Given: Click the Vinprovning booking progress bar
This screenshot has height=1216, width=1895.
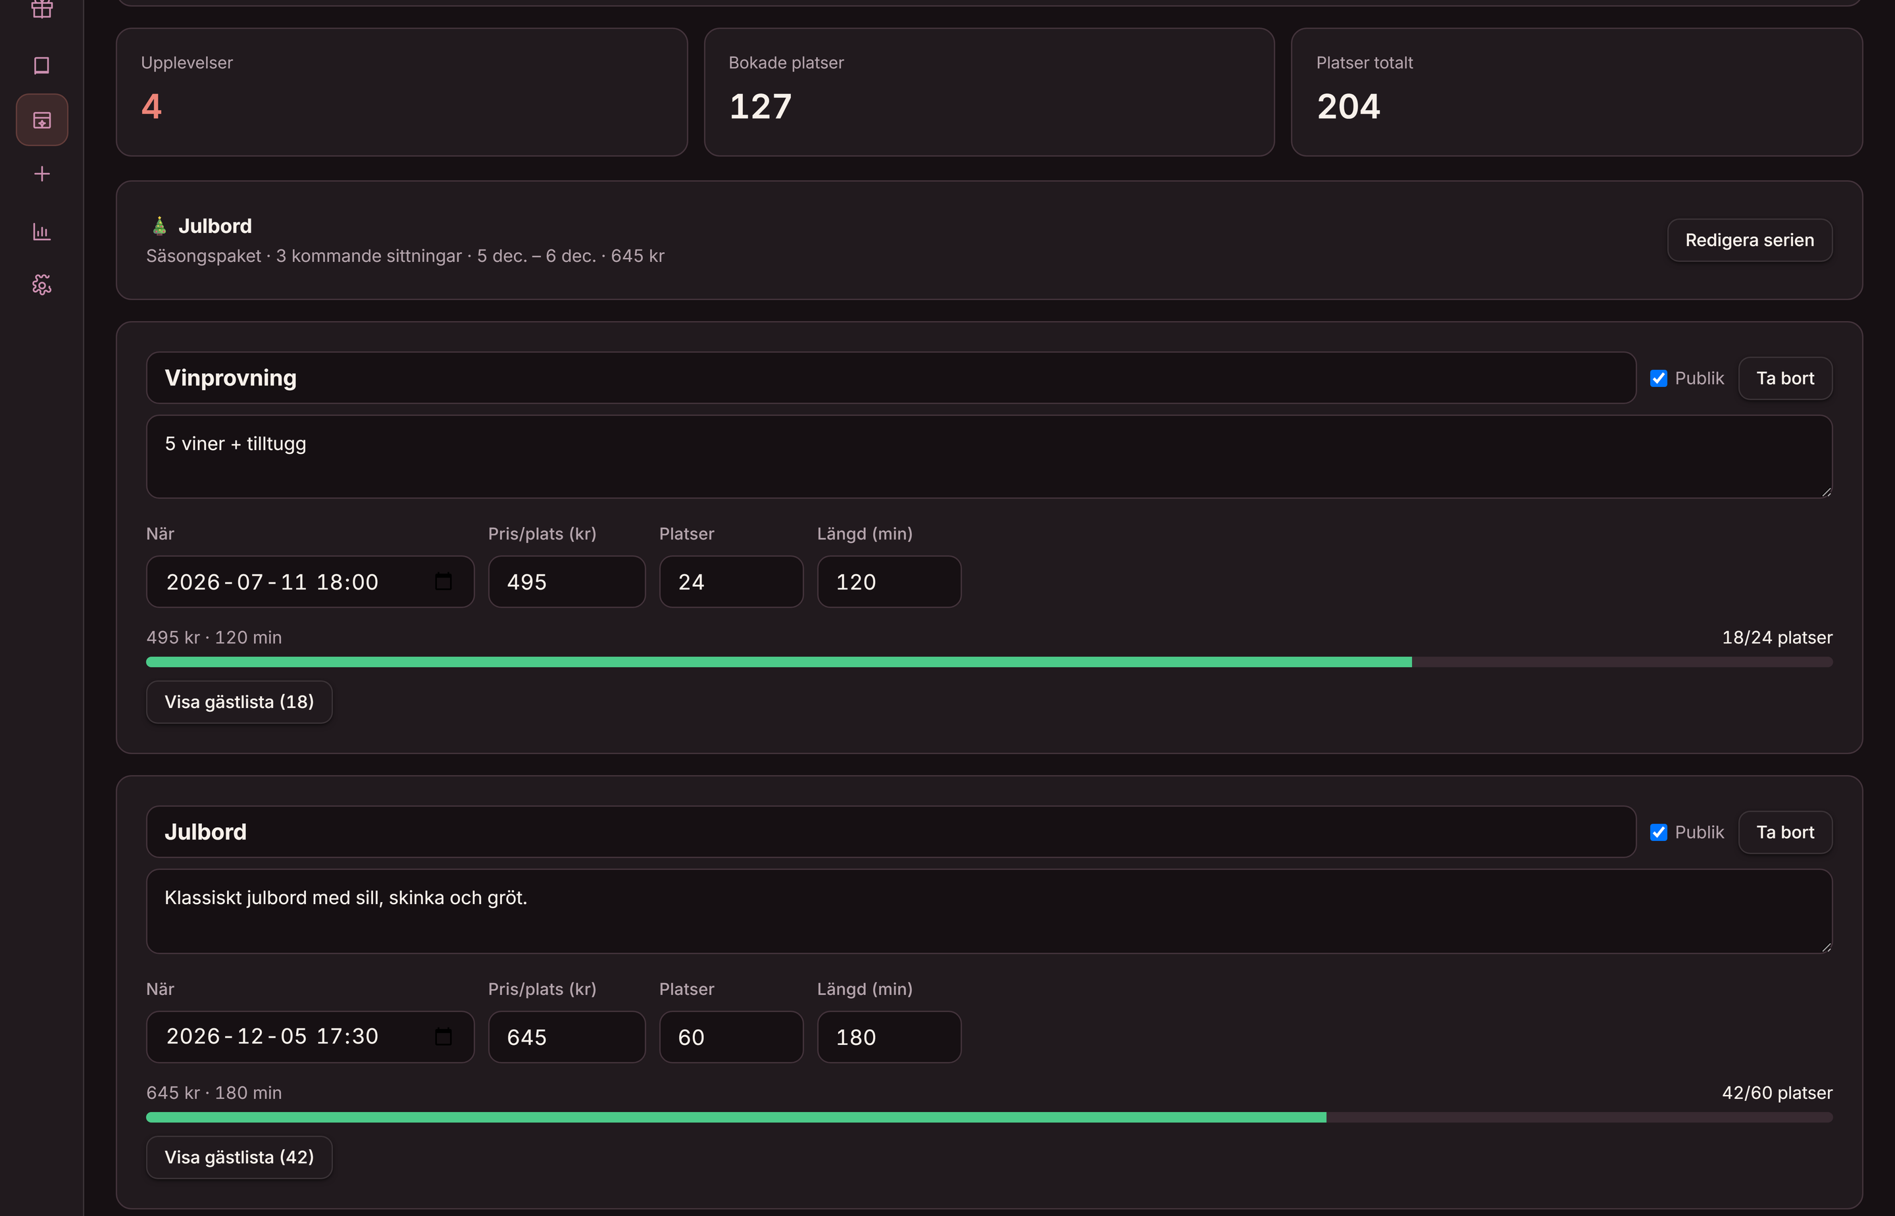Looking at the screenshot, I should coord(990,663).
